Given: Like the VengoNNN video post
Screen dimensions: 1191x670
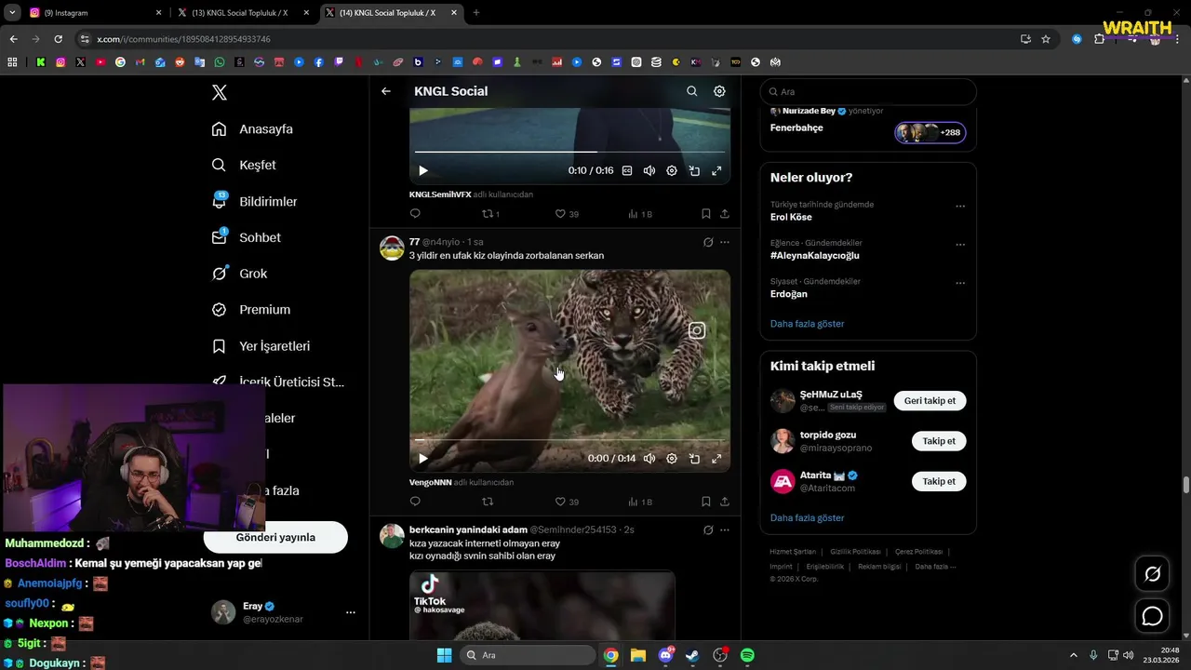Looking at the screenshot, I should 567,502.
